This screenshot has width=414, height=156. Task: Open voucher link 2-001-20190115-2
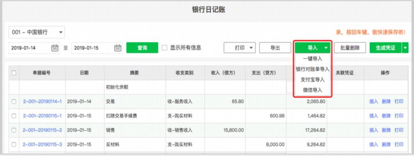[43, 130]
